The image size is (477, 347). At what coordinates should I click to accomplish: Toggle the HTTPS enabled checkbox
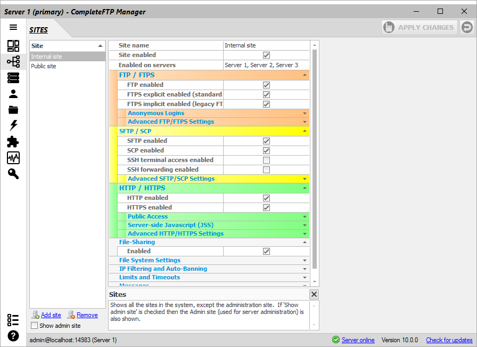(266, 208)
